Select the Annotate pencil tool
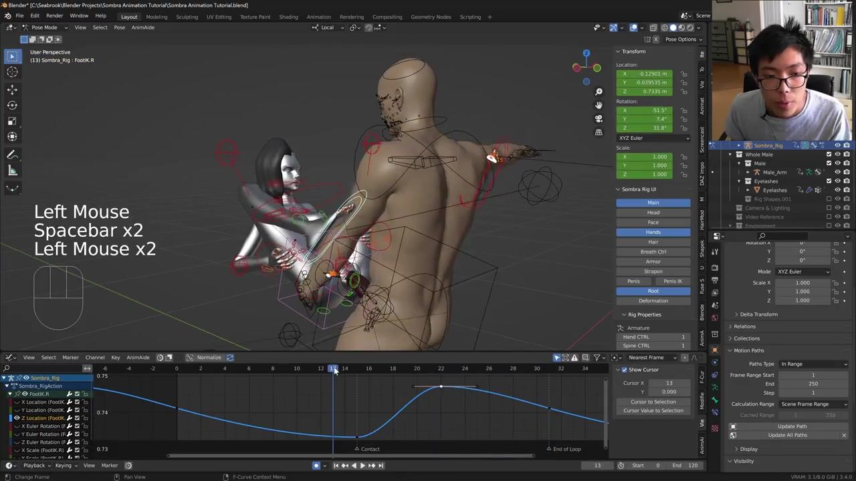The image size is (856, 481). point(12,155)
